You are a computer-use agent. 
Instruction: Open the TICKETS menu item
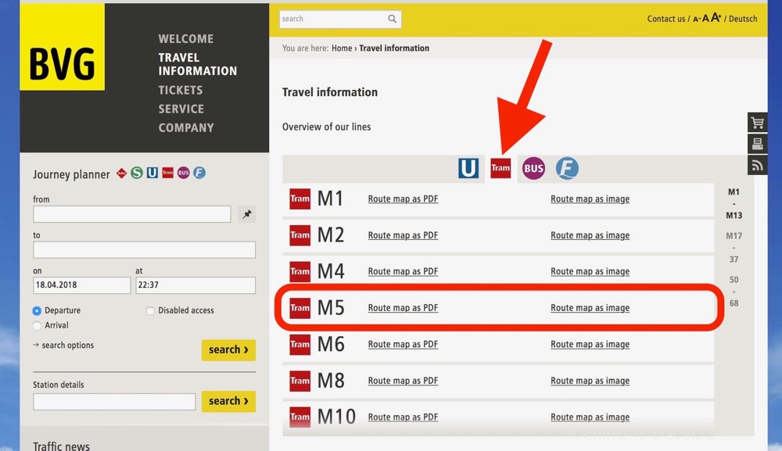181,90
